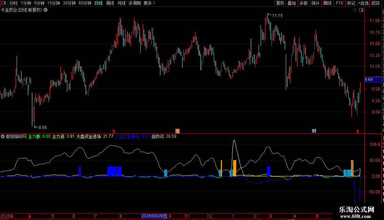Add stock via +自选 button
Image resolution: width=384 pixels, height=220 pixels.
point(363,3)
